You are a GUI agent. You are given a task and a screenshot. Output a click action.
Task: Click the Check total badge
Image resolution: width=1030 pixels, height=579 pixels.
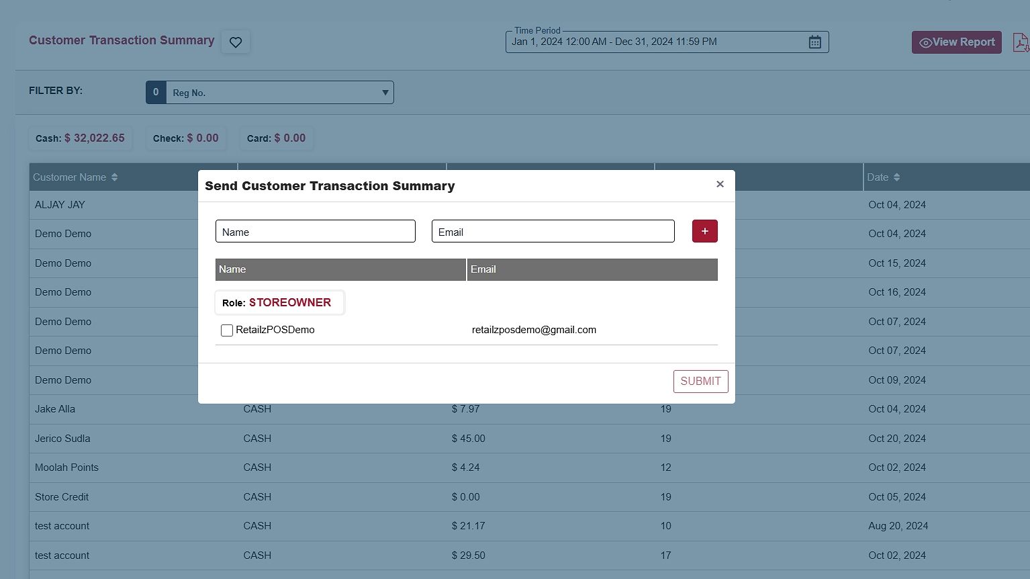(185, 138)
